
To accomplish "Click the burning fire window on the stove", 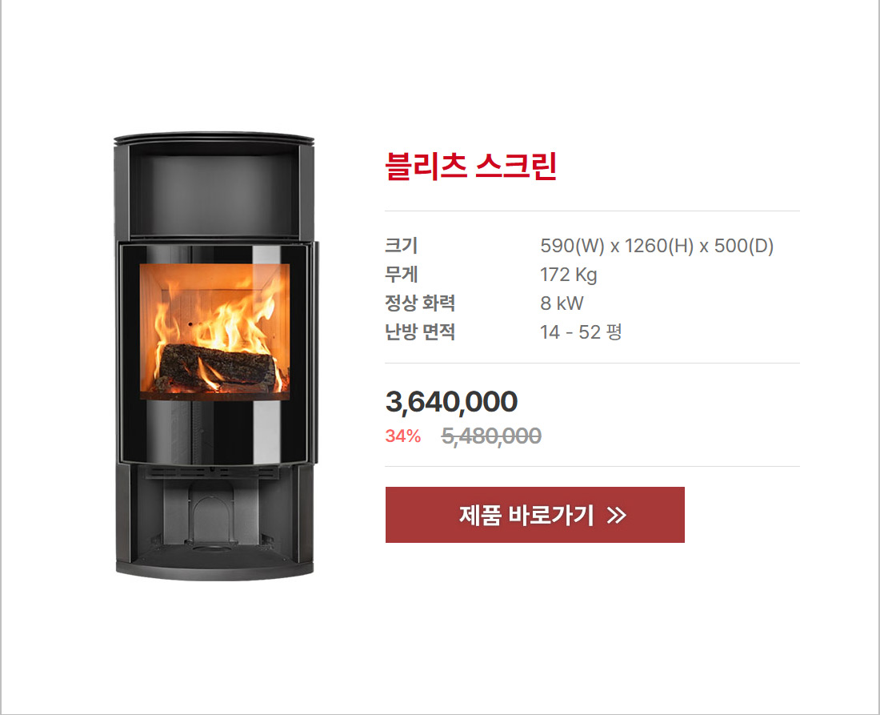I will [x=214, y=331].
